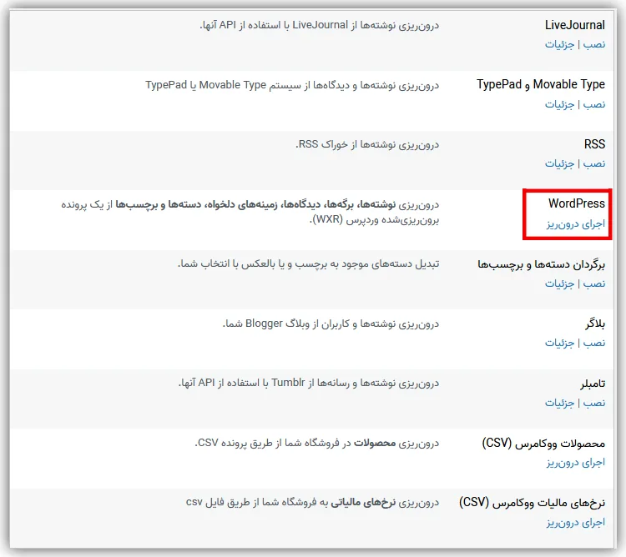The width and height of the screenshot is (626, 557).
Task: Click نصب under LiveJournal
Action: [x=594, y=44]
